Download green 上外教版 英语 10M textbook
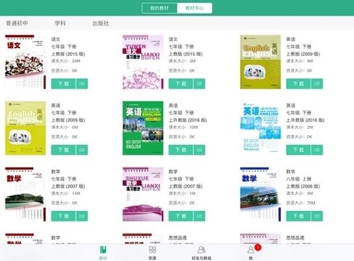 pyautogui.click(x=181, y=150)
